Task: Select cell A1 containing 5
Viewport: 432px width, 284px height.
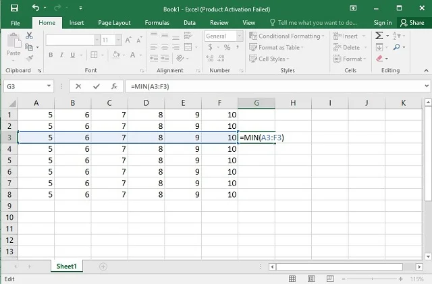Action: coord(36,115)
